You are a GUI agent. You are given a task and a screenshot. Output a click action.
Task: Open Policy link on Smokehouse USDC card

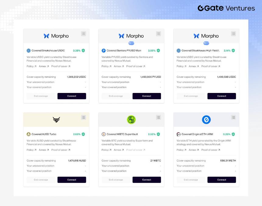[x=31, y=66]
